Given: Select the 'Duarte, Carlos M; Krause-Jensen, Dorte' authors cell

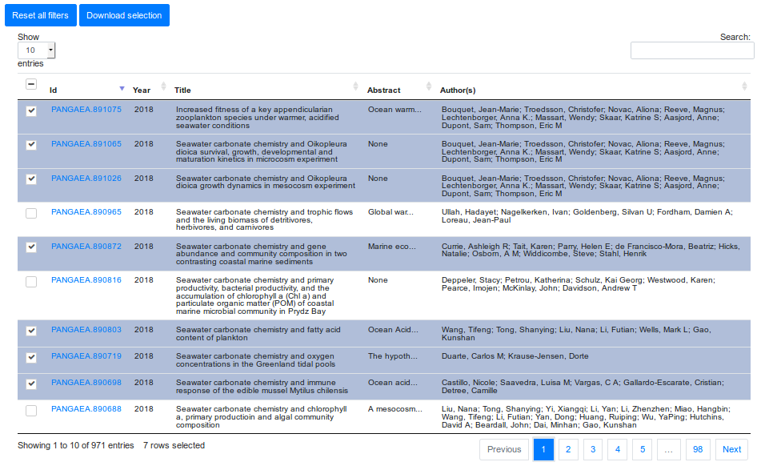Looking at the screenshot, I should tap(515, 356).
